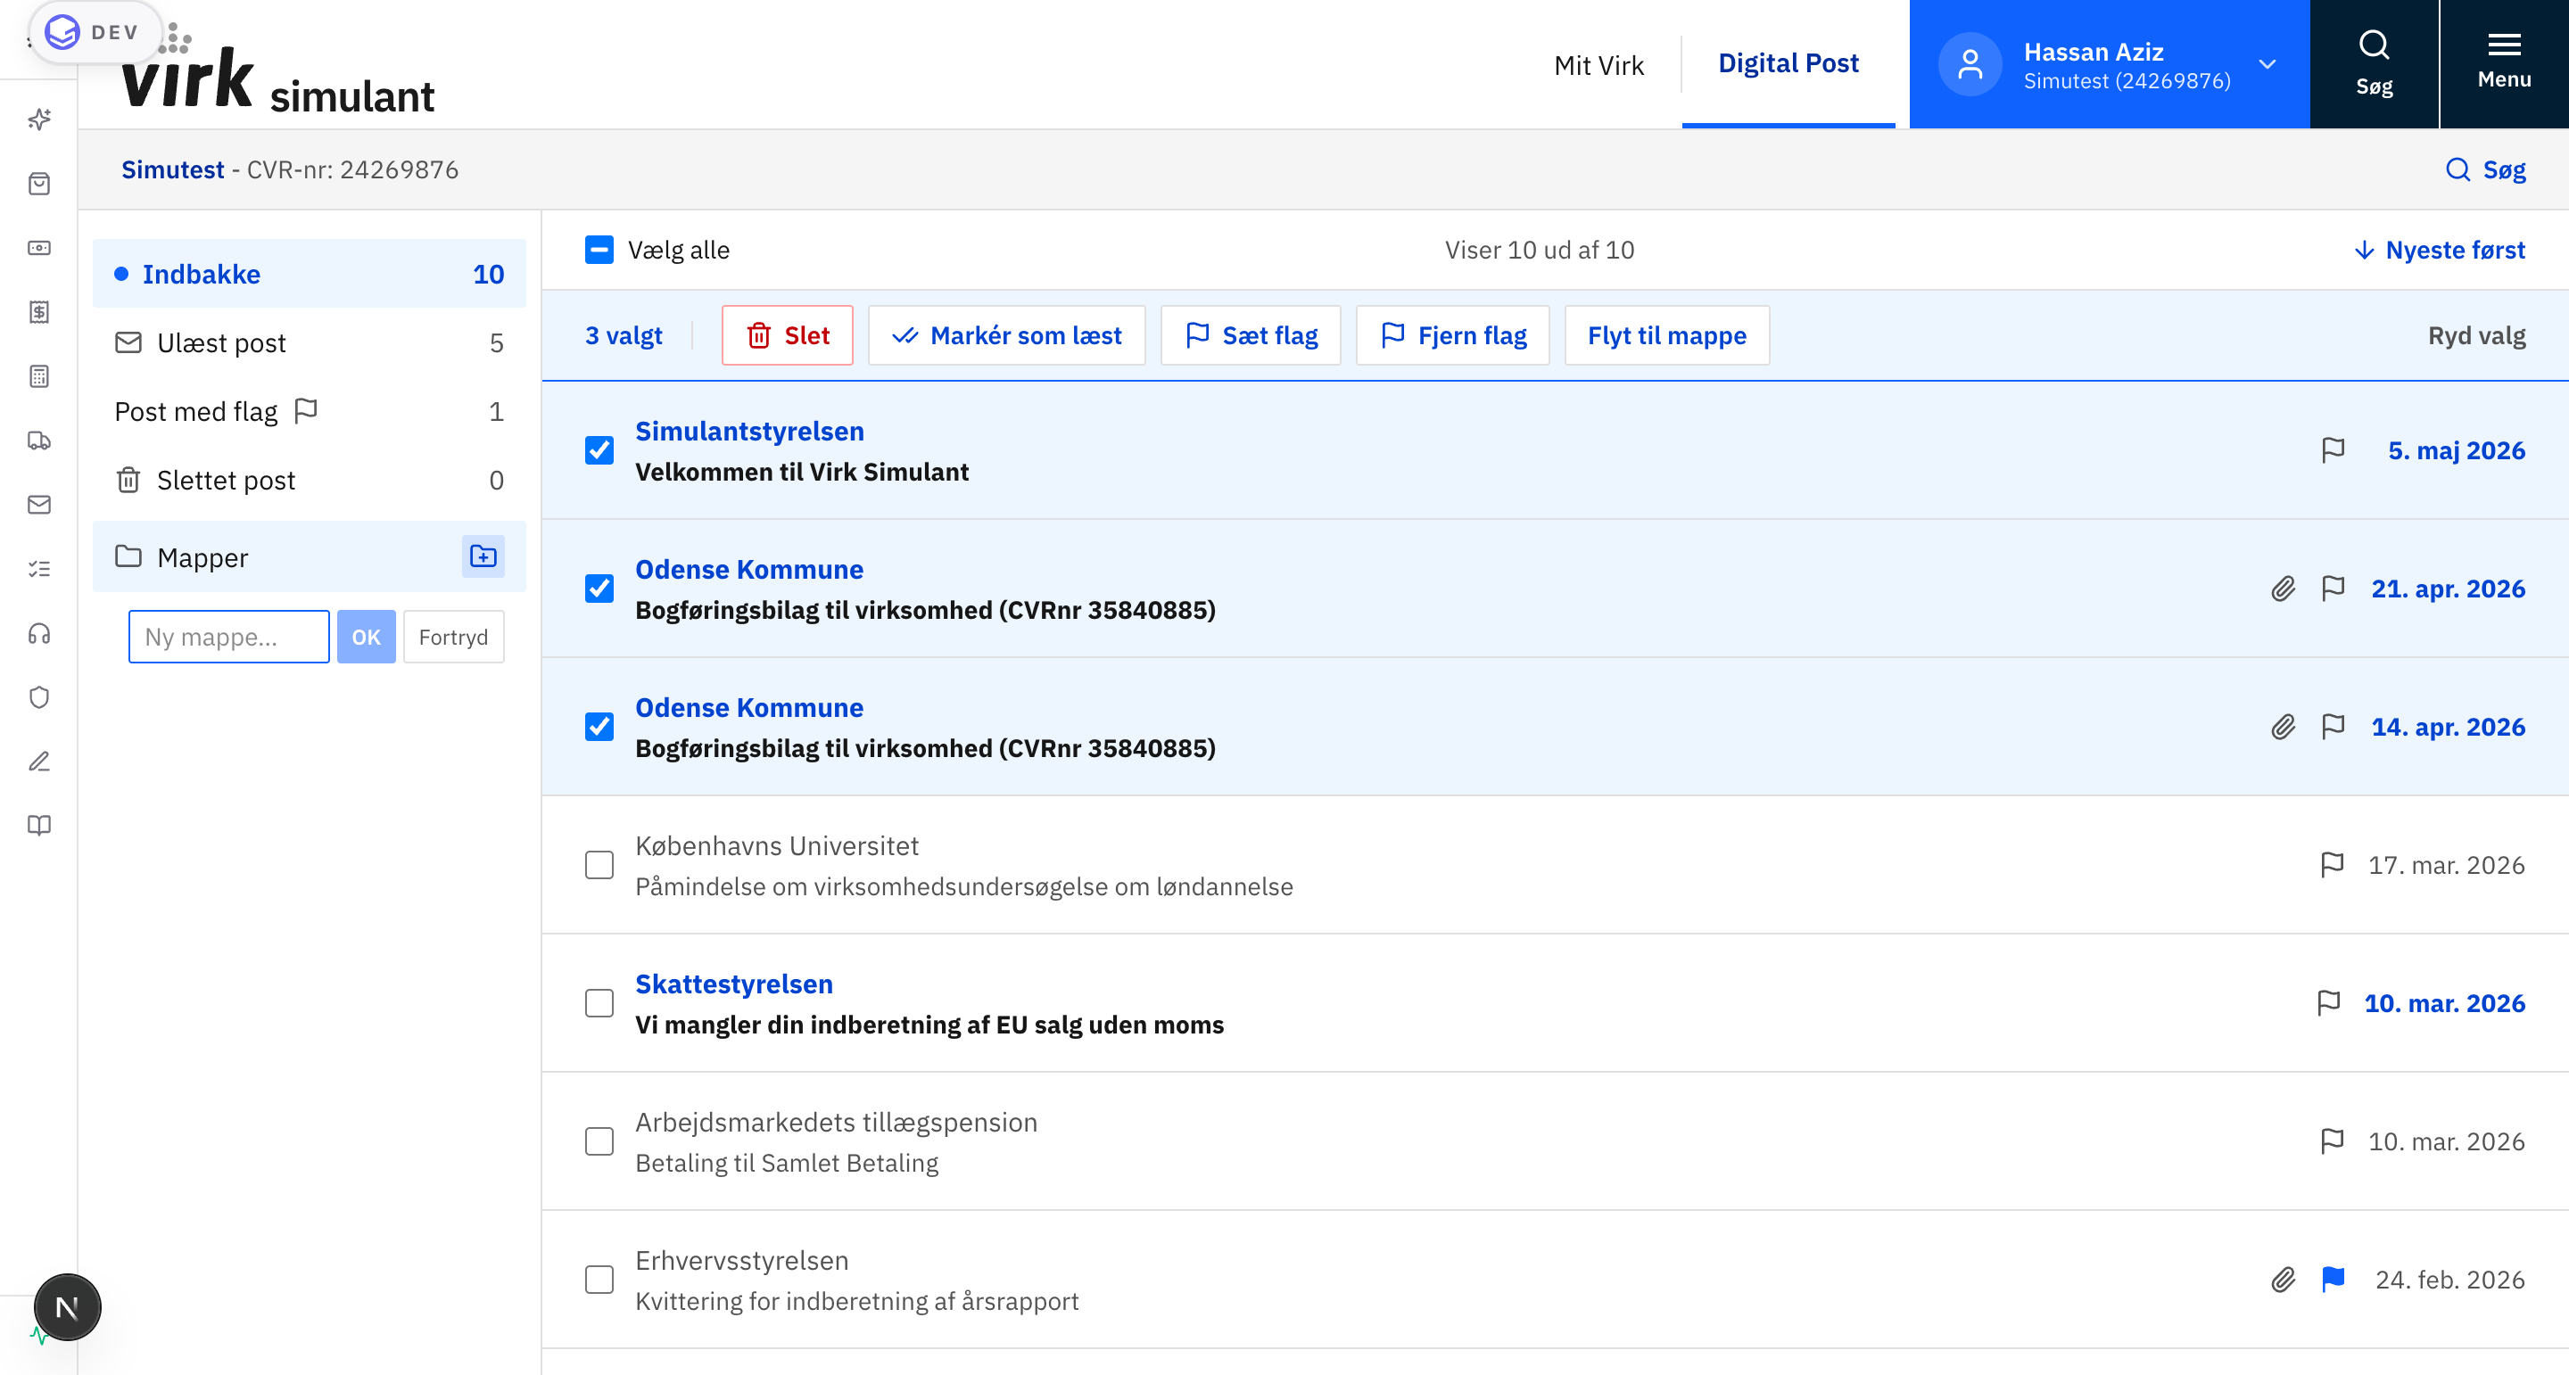The height and width of the screenshot is (1375, 2569).
Task: Open the dollar receipt sidebar icon
Action: [39, 312]
